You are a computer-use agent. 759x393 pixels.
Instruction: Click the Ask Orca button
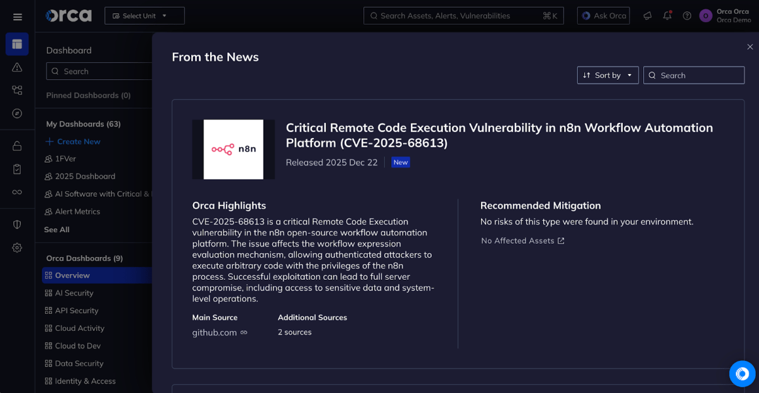[603, 15]
